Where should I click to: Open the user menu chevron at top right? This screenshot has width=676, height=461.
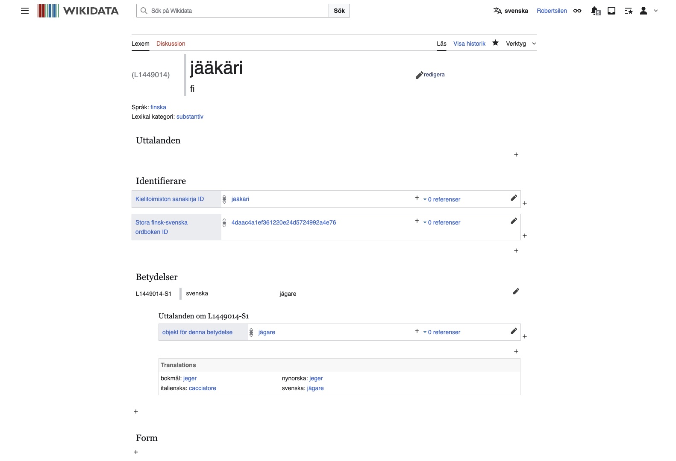(x=657, y=11)
